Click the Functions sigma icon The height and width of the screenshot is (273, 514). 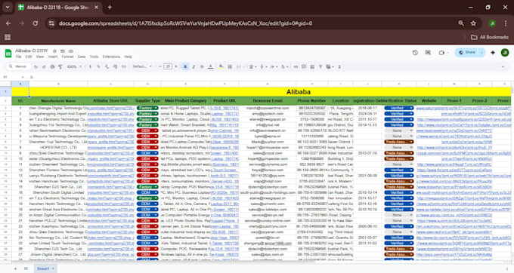[339, 66]
